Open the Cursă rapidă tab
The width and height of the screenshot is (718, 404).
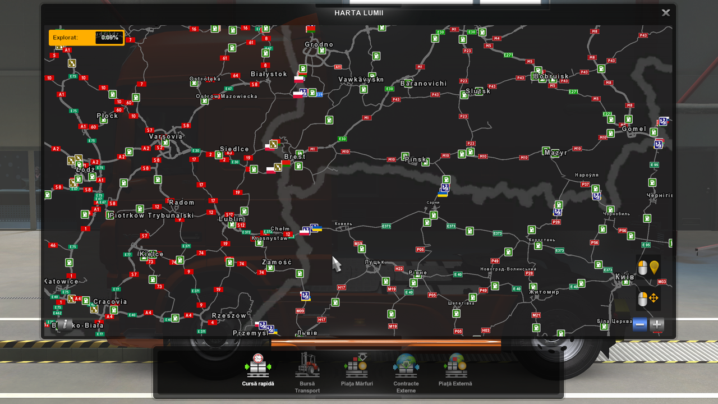[x=258, y=370]
